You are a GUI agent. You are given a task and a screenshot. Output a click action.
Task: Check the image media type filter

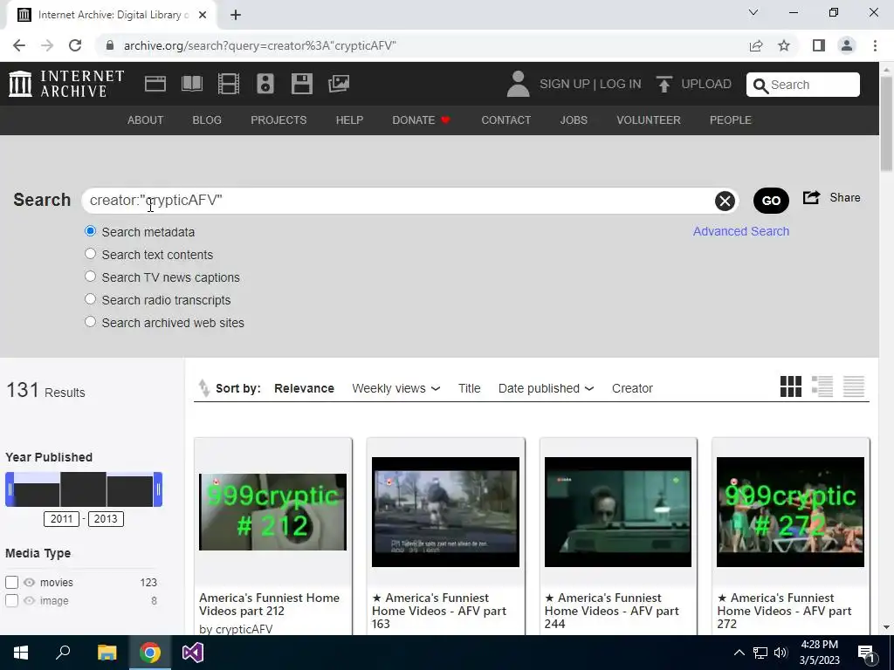click(x=12, y=600)
